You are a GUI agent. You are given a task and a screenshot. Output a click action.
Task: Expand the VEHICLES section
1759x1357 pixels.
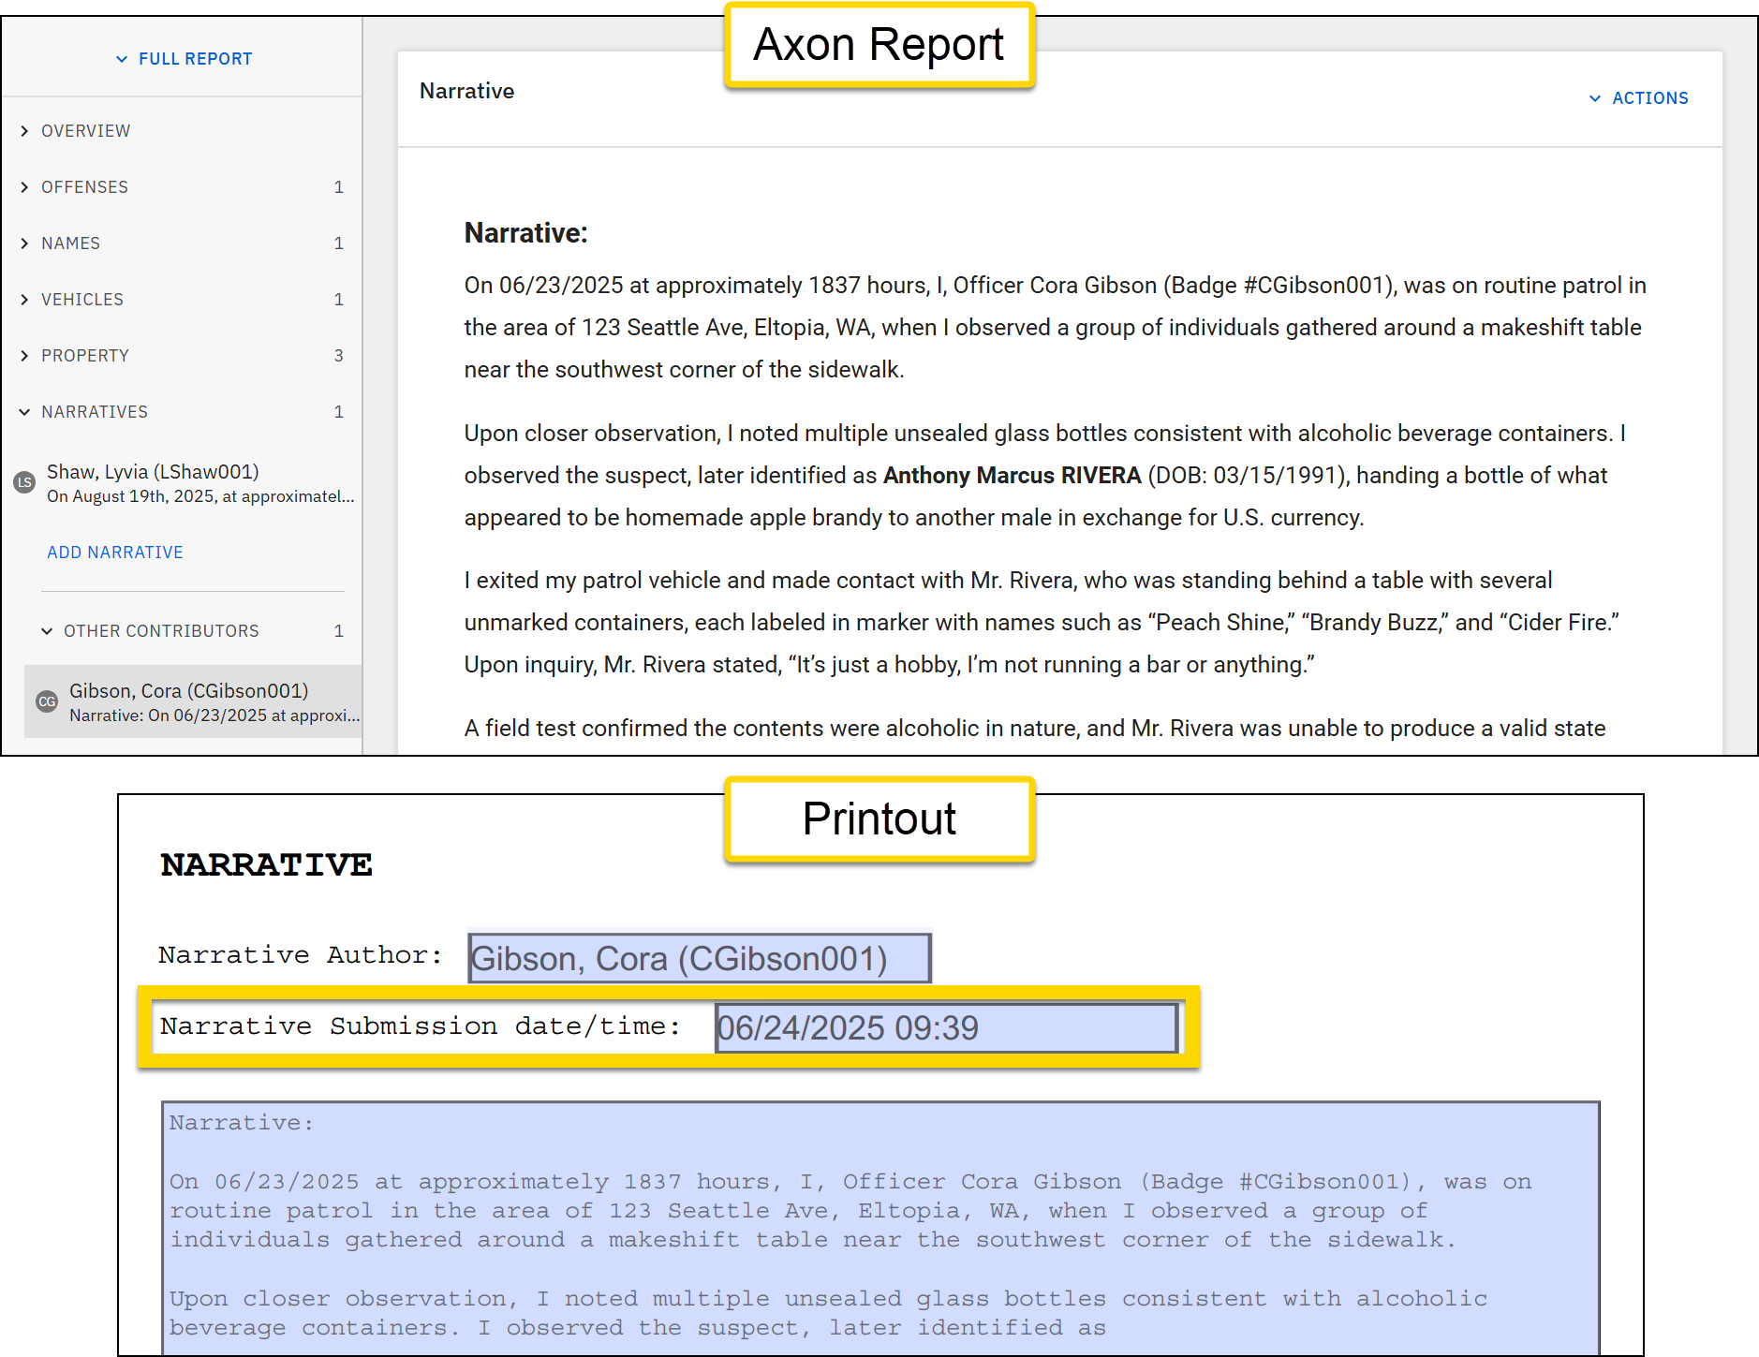[x=82, y=299]
